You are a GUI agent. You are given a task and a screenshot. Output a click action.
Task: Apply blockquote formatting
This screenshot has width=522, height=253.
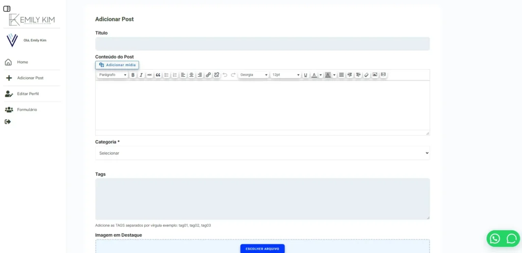click(x=158, y=75)
